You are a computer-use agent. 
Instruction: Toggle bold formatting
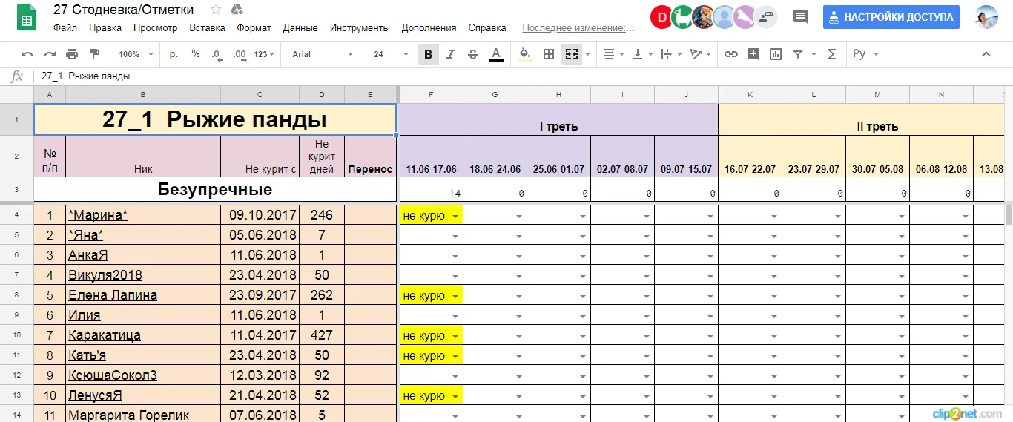[x=428, y=54]
